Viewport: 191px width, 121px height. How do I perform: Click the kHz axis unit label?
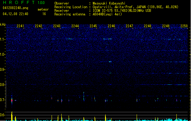click(3, 25)
